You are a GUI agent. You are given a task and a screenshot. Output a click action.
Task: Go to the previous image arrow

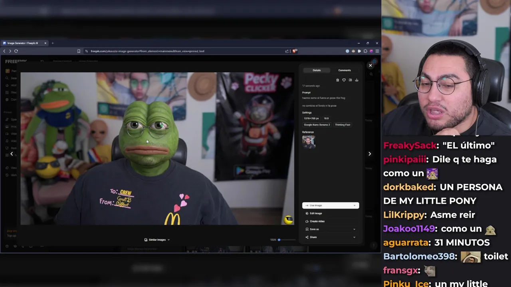[12, 153]
